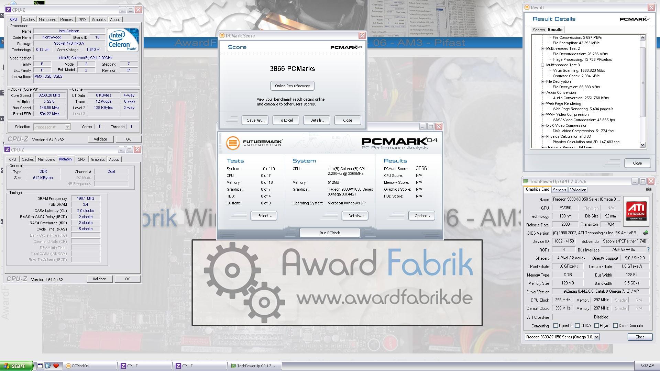Image resolution: width=660 pixels, height=371 pixels.
Task: Minimize the PCMark04 main window
Action: click(x=422, y=127)
